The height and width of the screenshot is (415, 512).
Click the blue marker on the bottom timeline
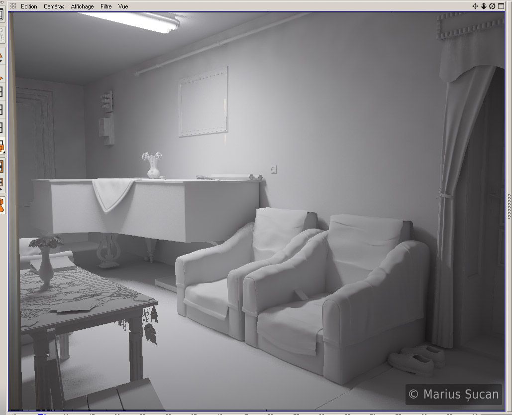(x=42, y=413)
